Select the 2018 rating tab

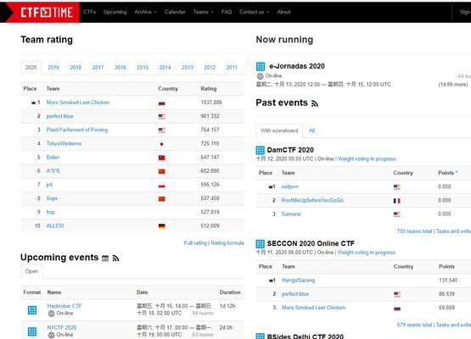[76, 68]
